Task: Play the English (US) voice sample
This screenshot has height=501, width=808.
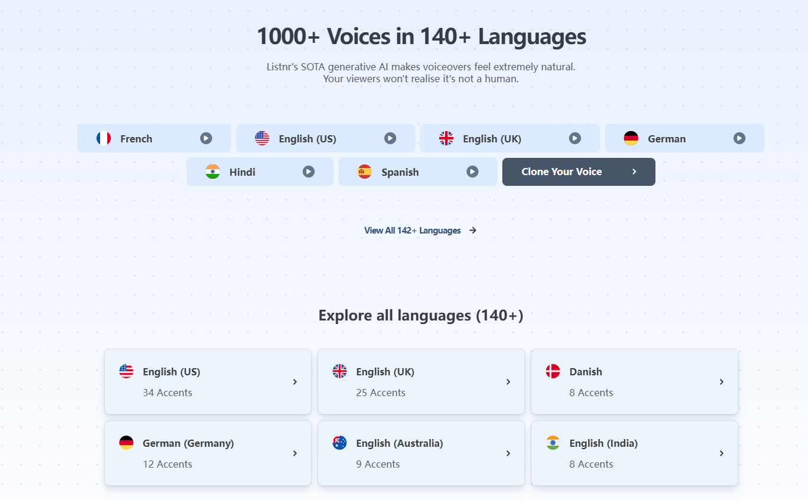Action: click(390, 138)
